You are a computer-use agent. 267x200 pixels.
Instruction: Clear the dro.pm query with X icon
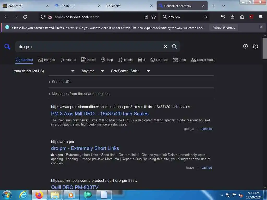pyautogui.click(x=165, y=46)
